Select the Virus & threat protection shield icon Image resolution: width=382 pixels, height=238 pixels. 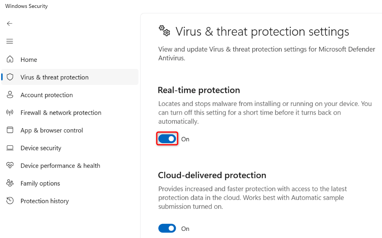(10, 77)
